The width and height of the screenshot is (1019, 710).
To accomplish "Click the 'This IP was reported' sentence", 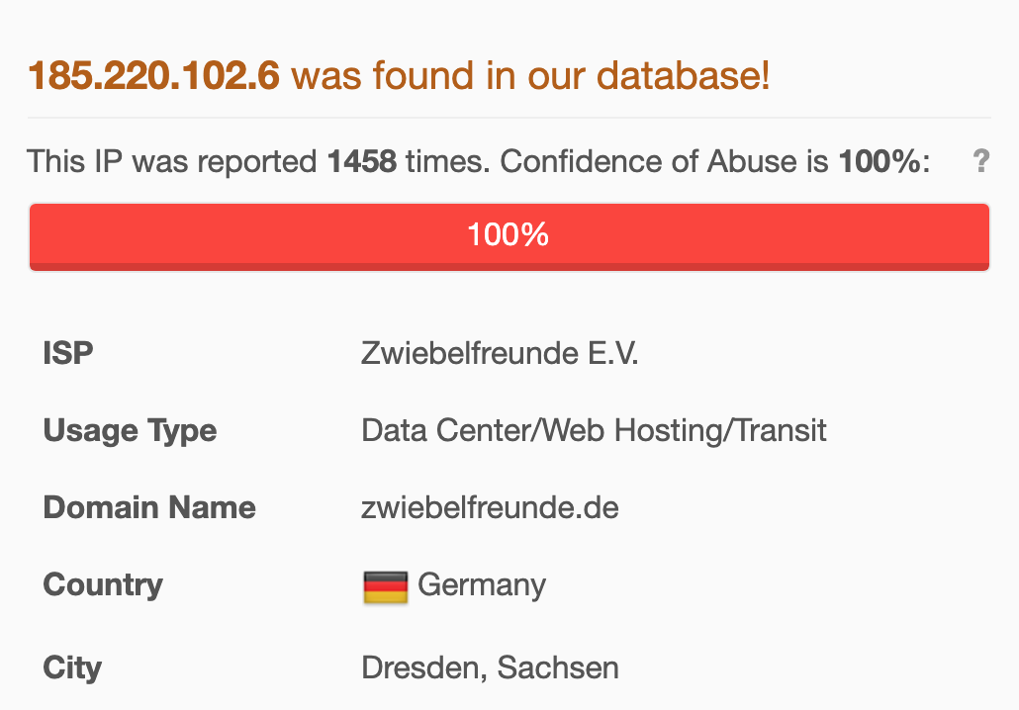I will point(172,162).
